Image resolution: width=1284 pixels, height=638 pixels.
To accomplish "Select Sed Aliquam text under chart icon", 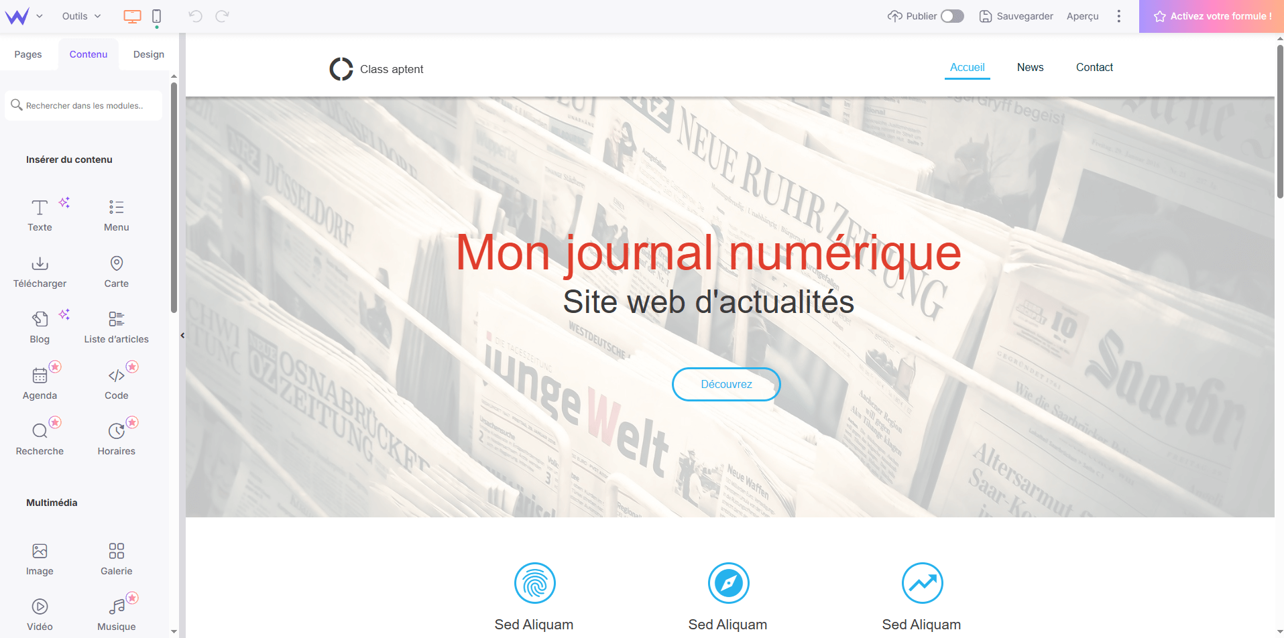I will (x=921, y=625).
